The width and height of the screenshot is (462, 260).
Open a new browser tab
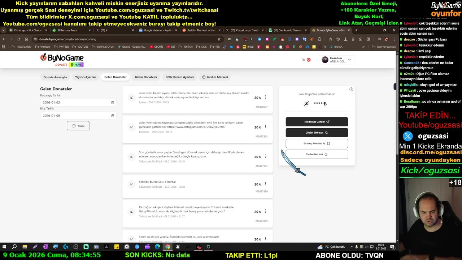pyautogui.click(x=356, y=30)
